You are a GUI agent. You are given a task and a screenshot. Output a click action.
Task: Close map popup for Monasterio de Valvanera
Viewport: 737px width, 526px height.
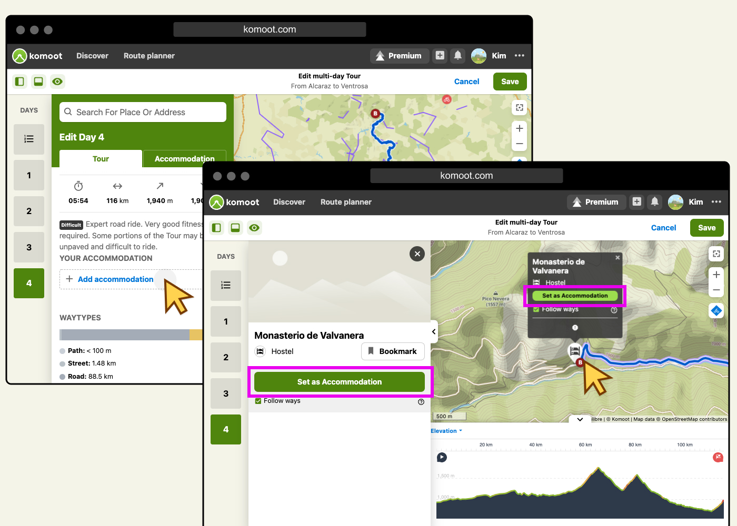[x=618, y=258]
